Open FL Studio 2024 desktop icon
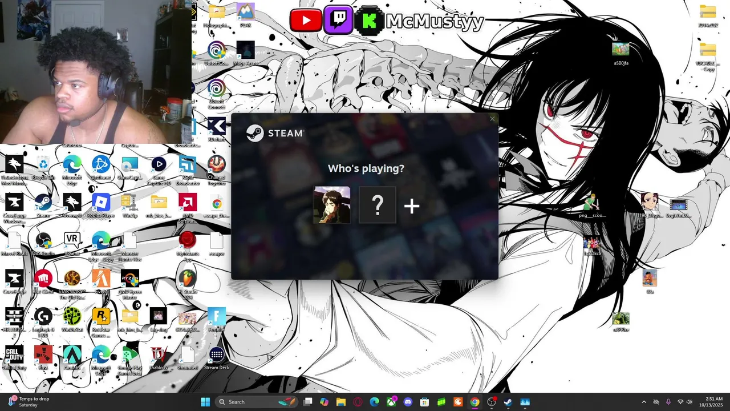730x411 pixels. [188, 285]
